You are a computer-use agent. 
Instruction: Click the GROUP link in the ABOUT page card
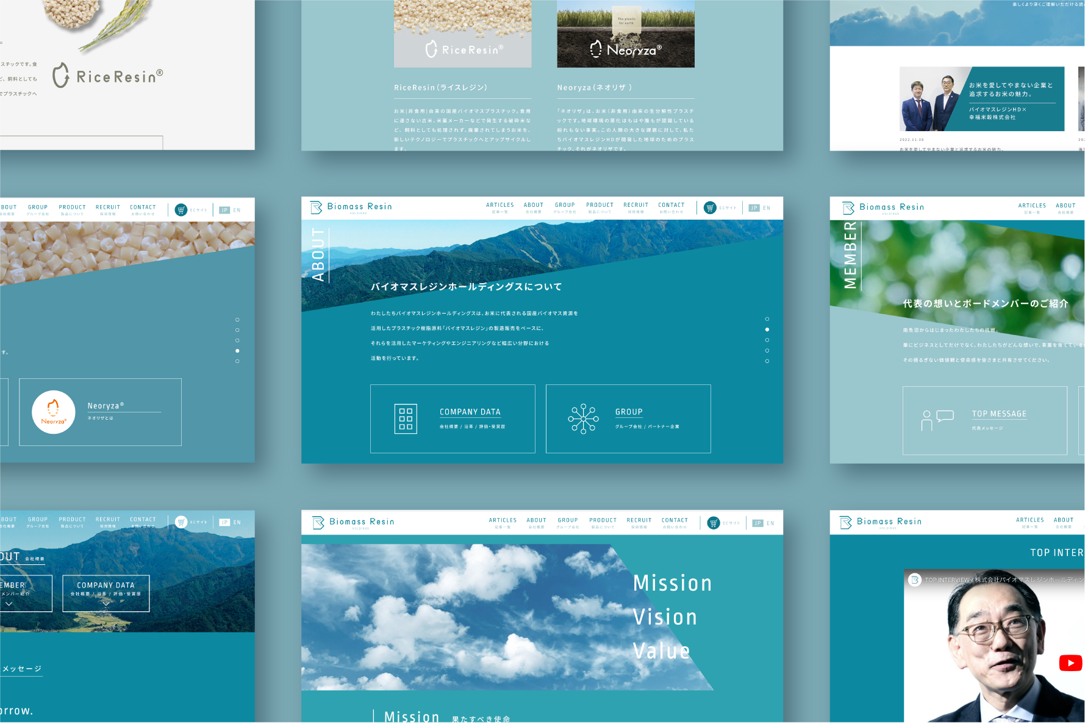click(x=629, y=412)
